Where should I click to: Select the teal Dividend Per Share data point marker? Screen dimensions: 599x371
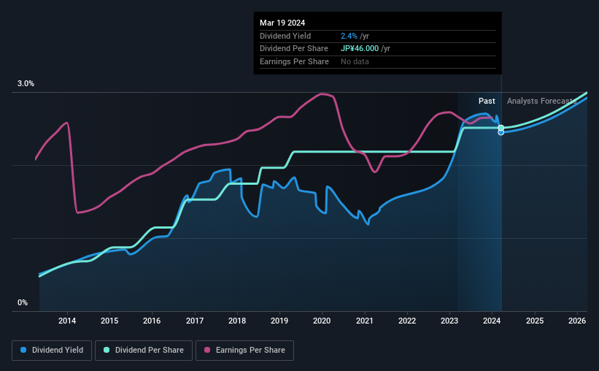click(x=501, y=128)
